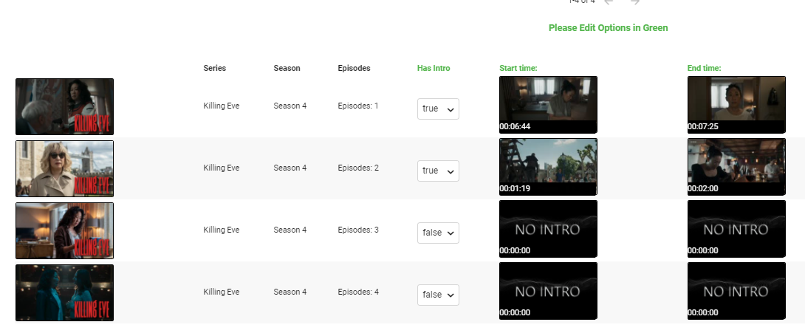Click the End time: column header

click(705, 68)
